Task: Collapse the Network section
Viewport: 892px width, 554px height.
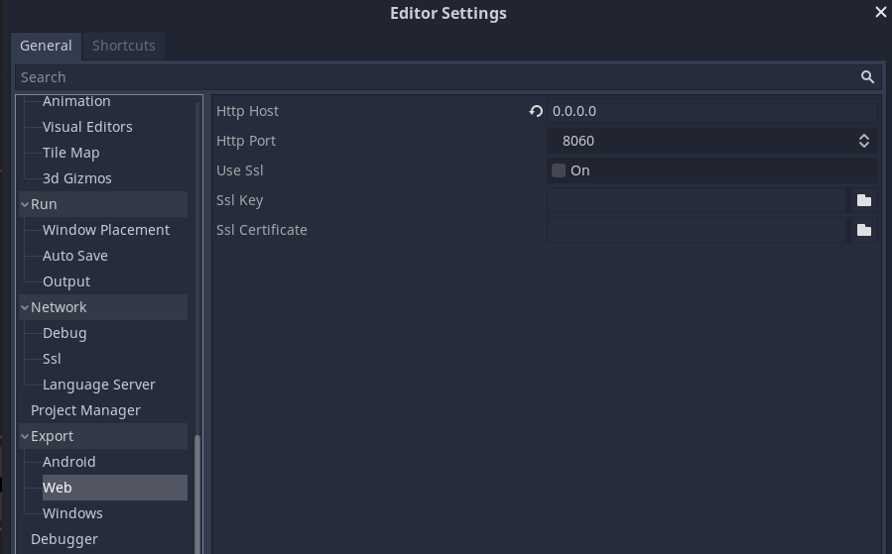Action: click(25, 307)
